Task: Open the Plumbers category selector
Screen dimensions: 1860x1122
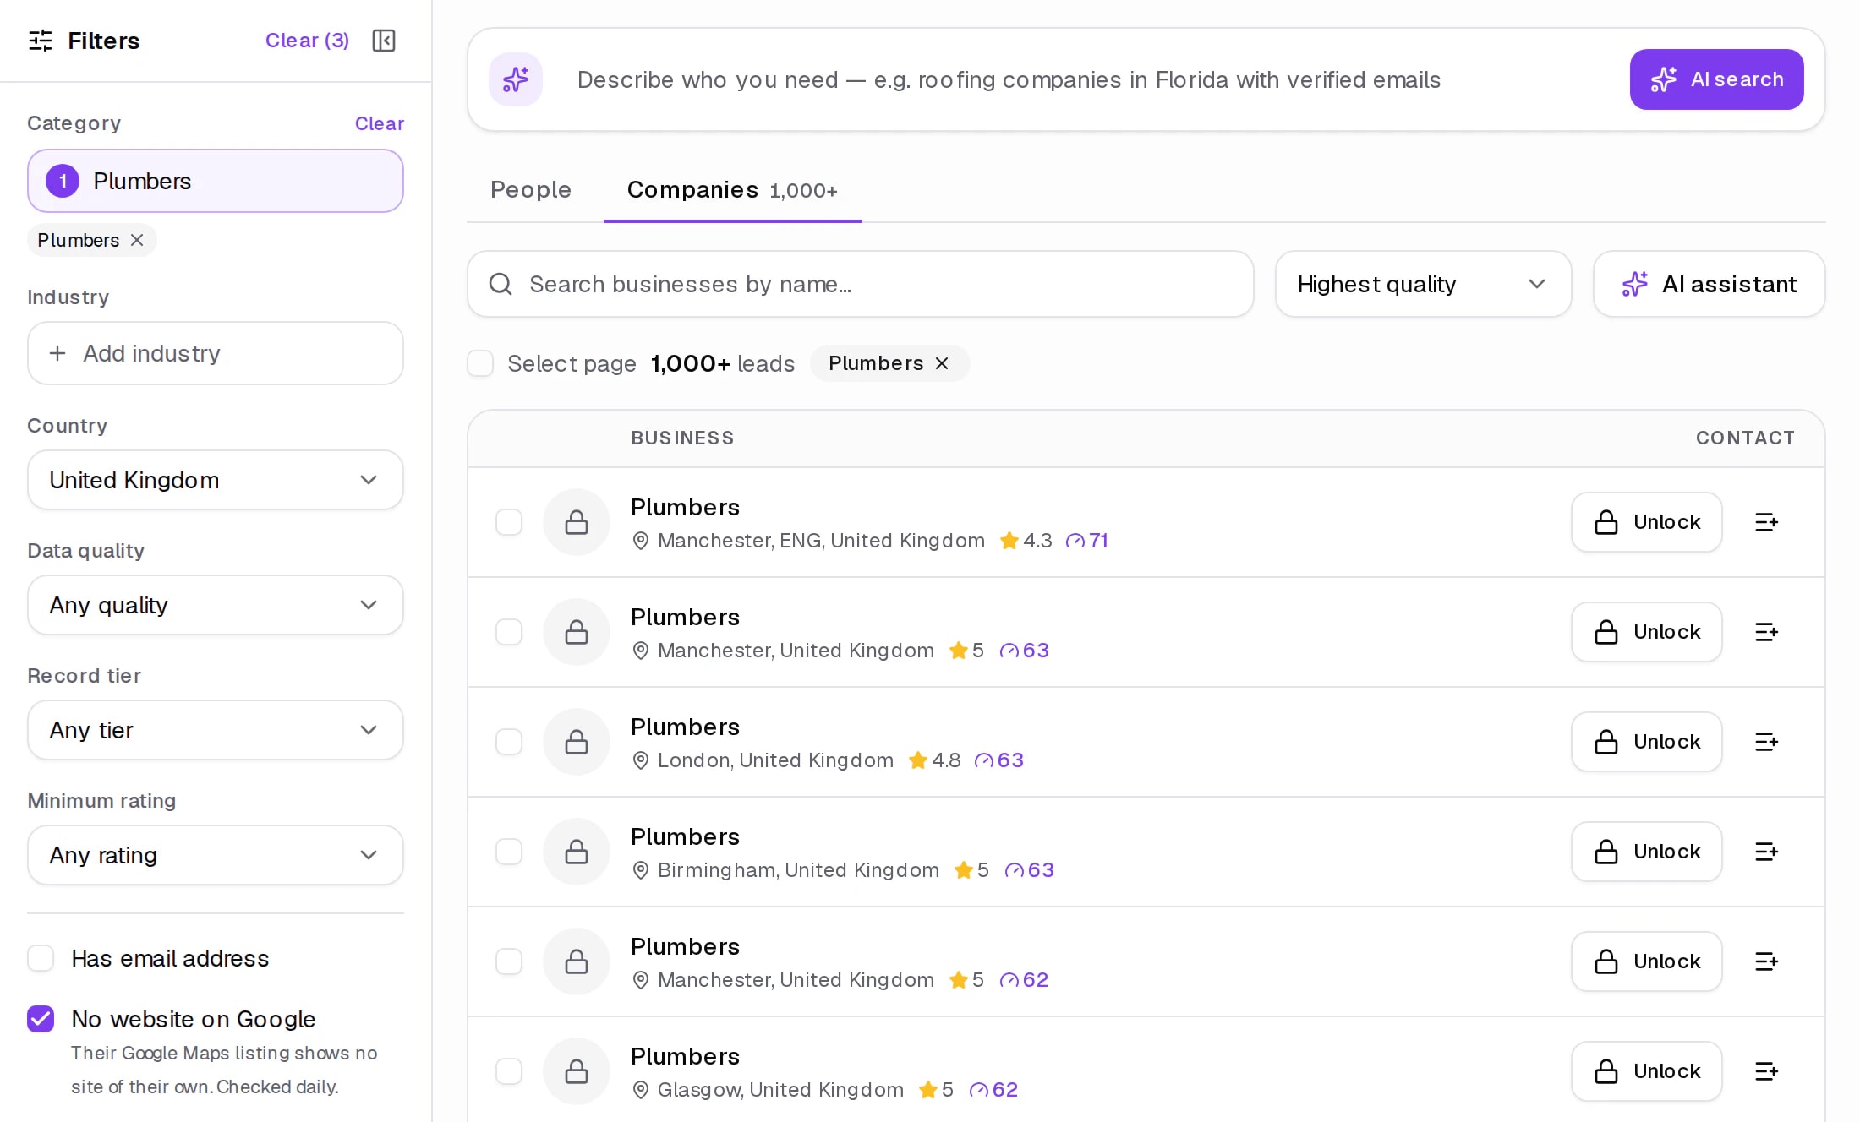Action: 216,181
